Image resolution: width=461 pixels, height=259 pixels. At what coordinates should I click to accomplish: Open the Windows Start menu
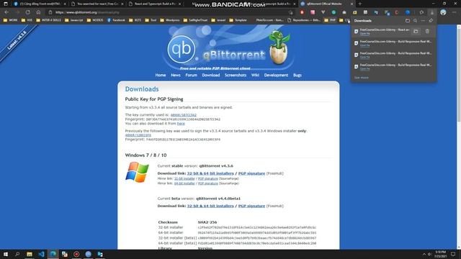pyautogui.click(x=6, y=254)
